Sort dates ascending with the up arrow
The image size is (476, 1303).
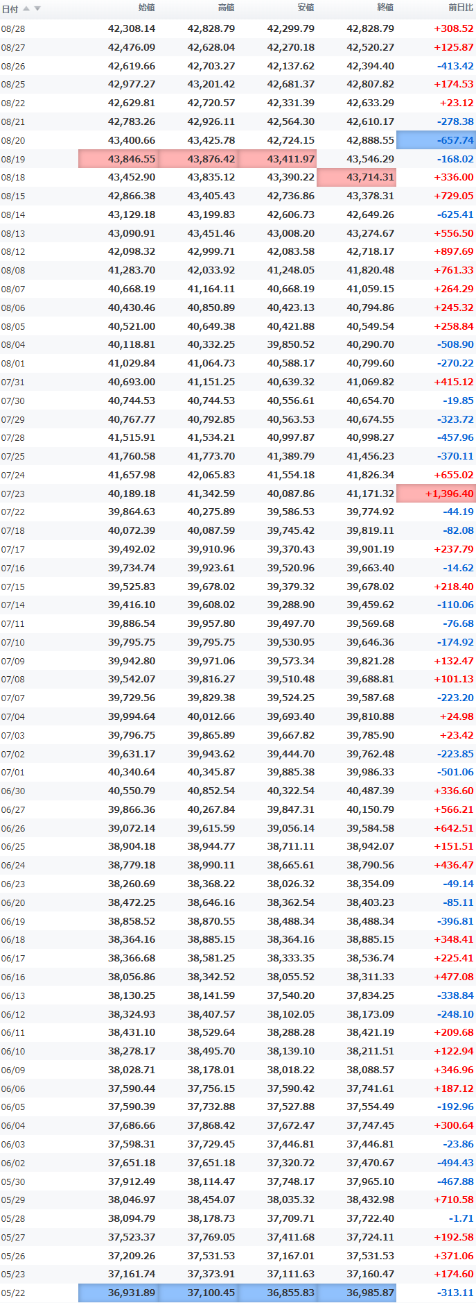[x=26, y=8]
